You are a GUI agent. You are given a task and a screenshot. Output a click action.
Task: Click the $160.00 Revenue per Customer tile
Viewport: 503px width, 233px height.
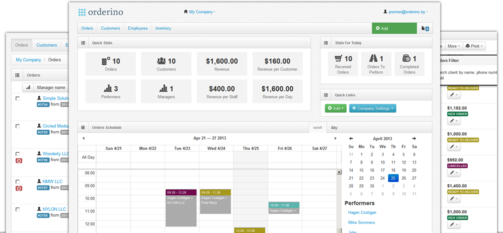pyautogui.click(x=277, y=64)
